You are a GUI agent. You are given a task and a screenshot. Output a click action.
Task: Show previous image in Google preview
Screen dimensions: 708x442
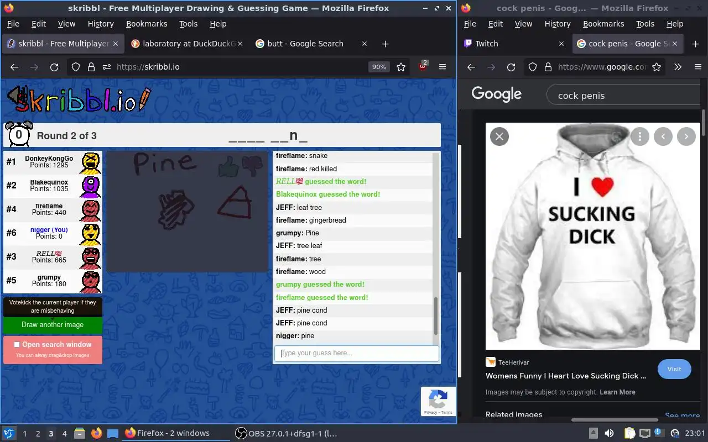coord(663,136)
